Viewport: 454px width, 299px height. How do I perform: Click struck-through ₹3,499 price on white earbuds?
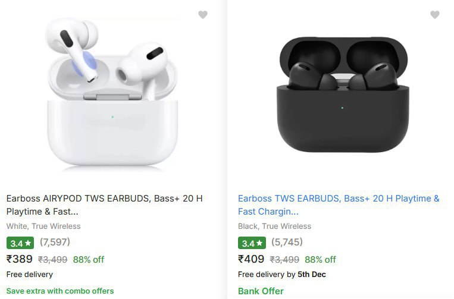[53, 260]
